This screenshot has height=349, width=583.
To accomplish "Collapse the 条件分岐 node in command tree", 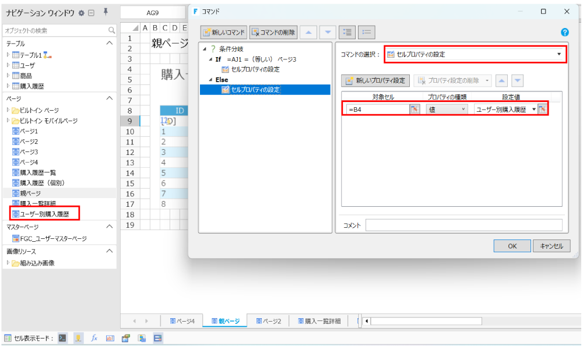I will click(205, 49).
